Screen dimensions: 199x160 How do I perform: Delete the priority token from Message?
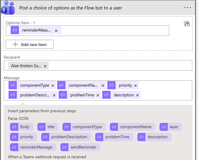click(136, 85)
